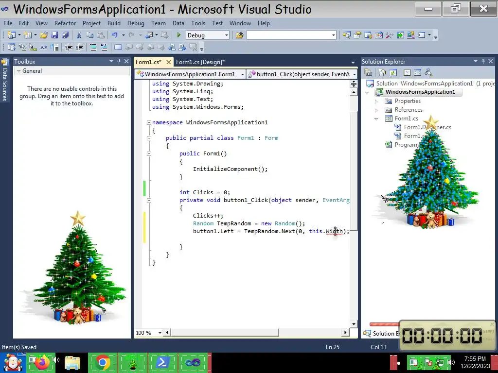Click Display Object Member List icon
Viewport: 498px width, 373px height.
pyautogui.click(x=12, y=48)
